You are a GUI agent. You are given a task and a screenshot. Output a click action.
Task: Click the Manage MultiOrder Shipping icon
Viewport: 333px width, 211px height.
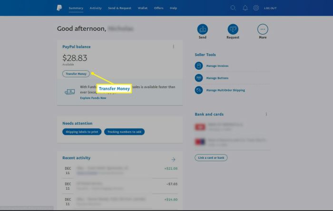coord(199,90)
